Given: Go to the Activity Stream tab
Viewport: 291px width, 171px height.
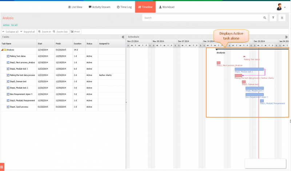Looking at the screenshot, I should (x=99, y=7).
